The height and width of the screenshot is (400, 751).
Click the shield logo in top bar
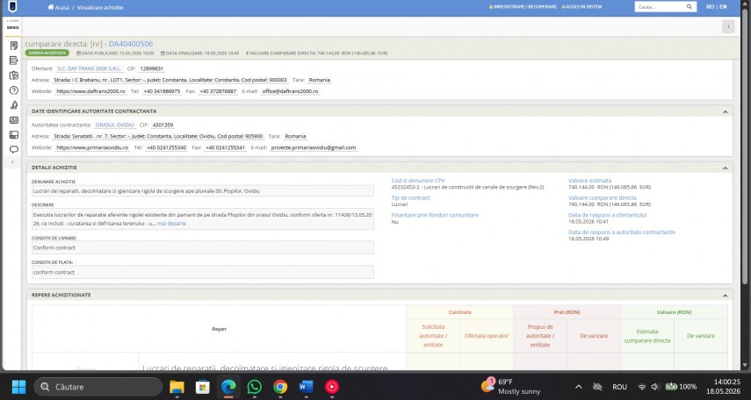(x=12, y=7)
